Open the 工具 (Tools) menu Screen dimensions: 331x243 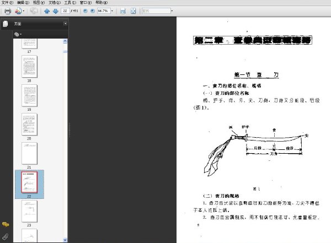pyautogui.click(x=70, y=3)
